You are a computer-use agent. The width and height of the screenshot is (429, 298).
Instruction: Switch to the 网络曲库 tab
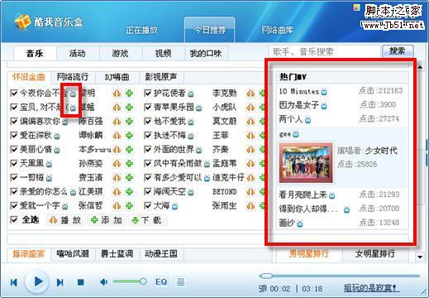click(x=278, y=30)
